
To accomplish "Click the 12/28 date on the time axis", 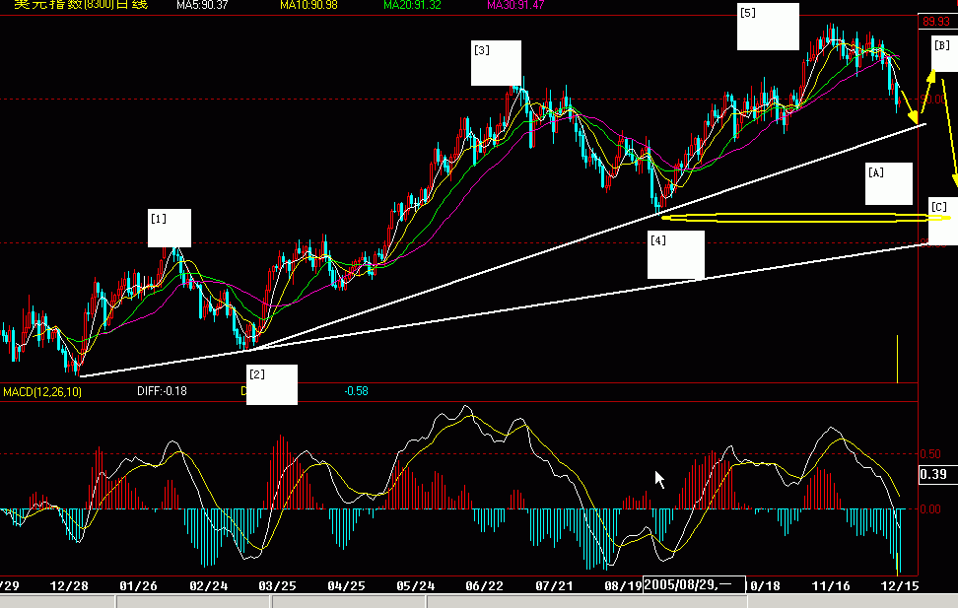I will pos(68,586).
